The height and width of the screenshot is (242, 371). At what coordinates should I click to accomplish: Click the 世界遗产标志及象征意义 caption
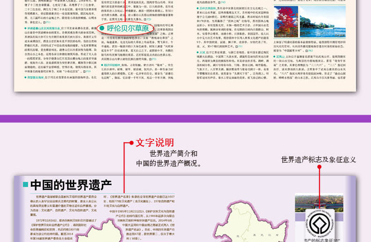coord(318,160)
